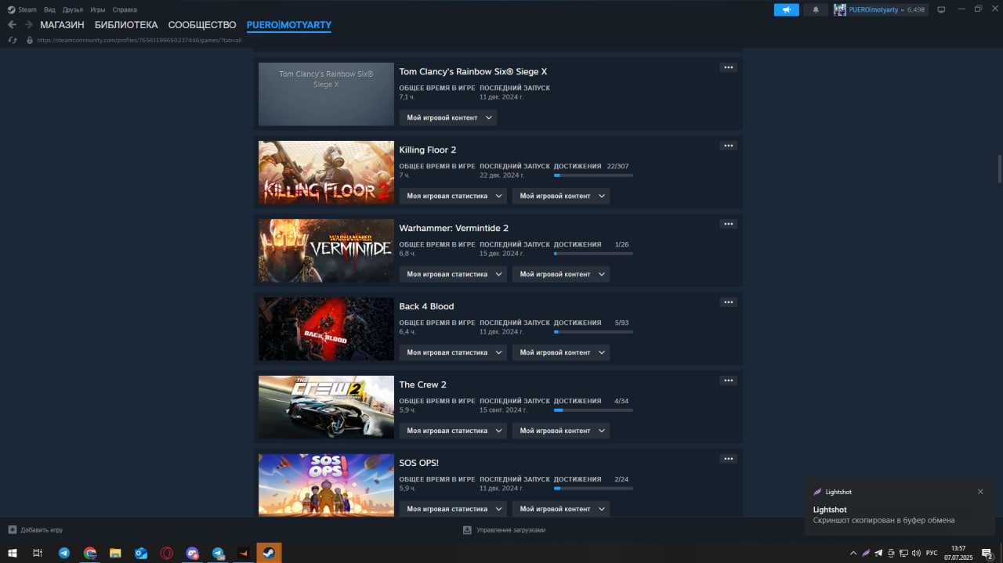The width and height of the screenshot is (1003, 563).
Task: Switch to the МАГАЗИН tab
Action: (x=62, y=25)
